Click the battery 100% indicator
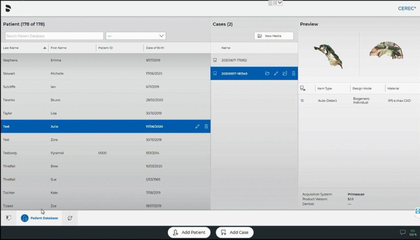Screen dimensions: 420x240 pyautogui.click(x=413, y=233)
